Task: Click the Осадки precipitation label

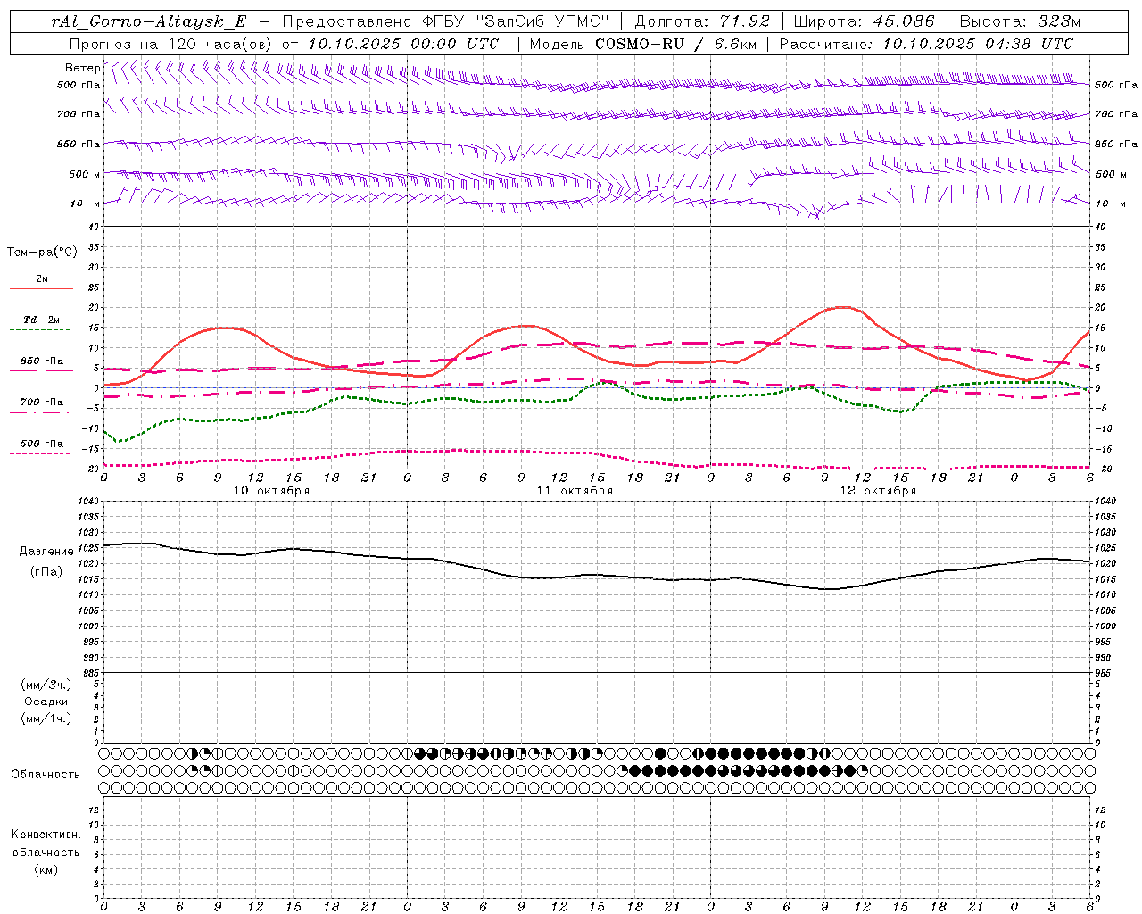Action: pos(46,702)
